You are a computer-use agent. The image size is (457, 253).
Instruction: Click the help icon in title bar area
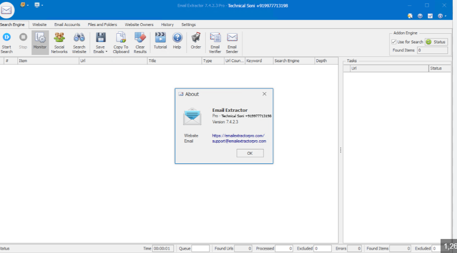coord(420,16)
